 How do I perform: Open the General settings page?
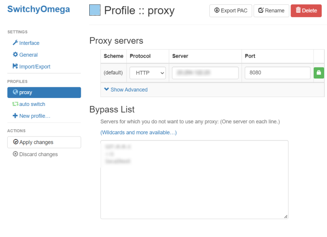(25, 55)
